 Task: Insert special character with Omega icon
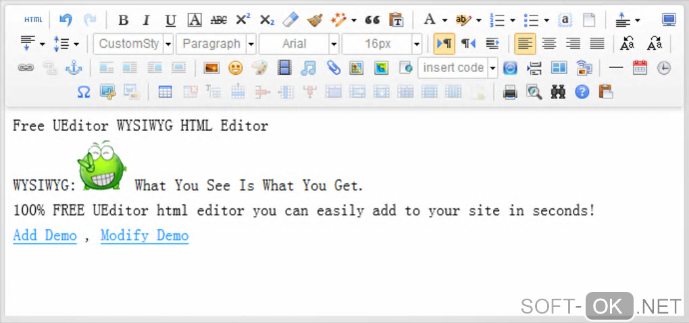click(x=84, y=92)
